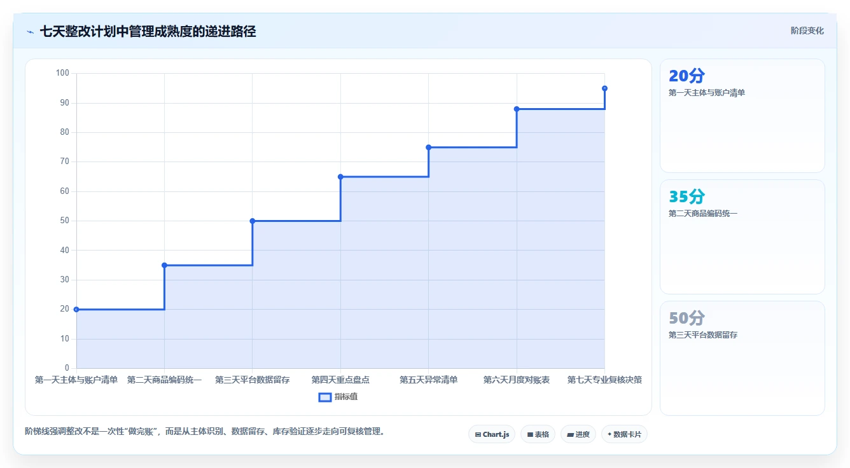The image size is (850, 468).
Task: Toggle the 指标值 legend color box
Action: pyautogui.click(x=324, y=397)
